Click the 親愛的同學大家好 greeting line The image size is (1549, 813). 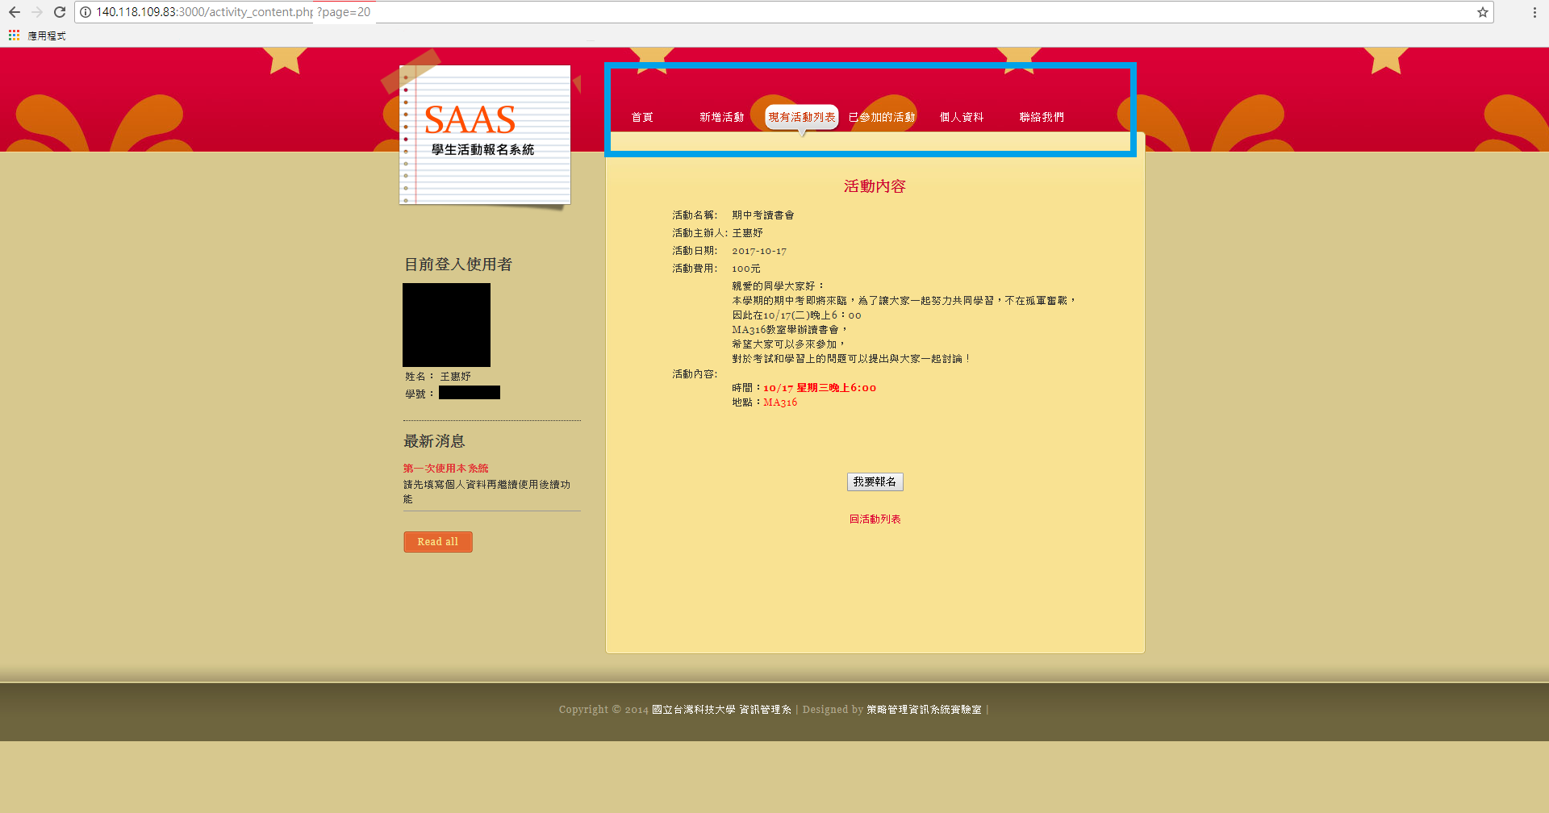click(x=779, y=286)
